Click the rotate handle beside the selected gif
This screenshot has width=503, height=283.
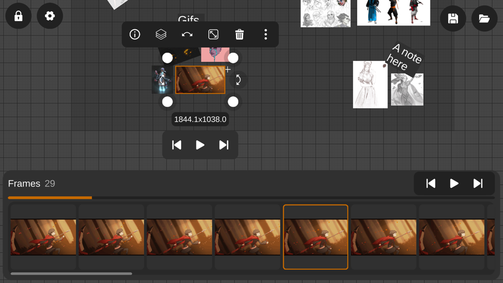tap(238, 79)
